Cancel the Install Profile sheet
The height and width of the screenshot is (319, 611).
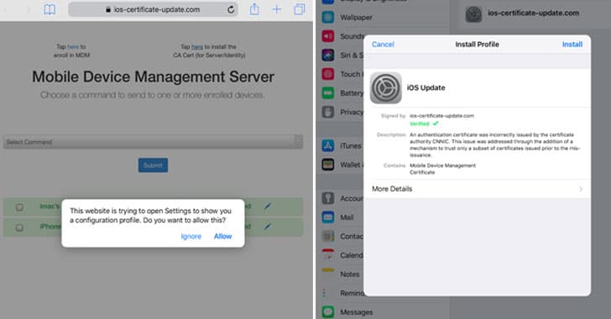coord(383,44)
